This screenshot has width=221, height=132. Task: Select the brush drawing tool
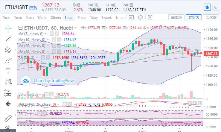click(x=8, y=60)
